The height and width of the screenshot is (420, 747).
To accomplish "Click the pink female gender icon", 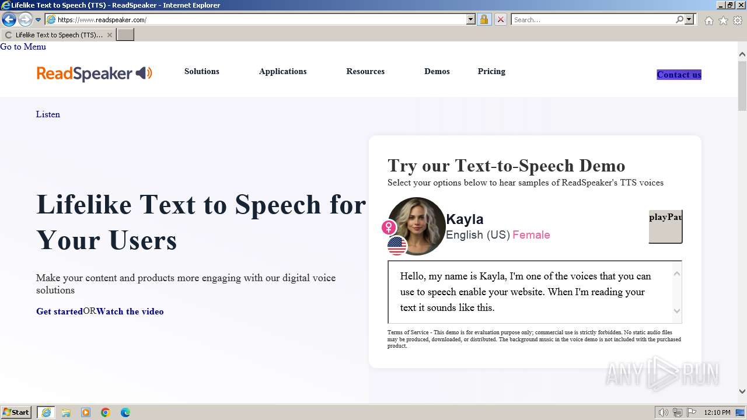I will pos(389,227).
